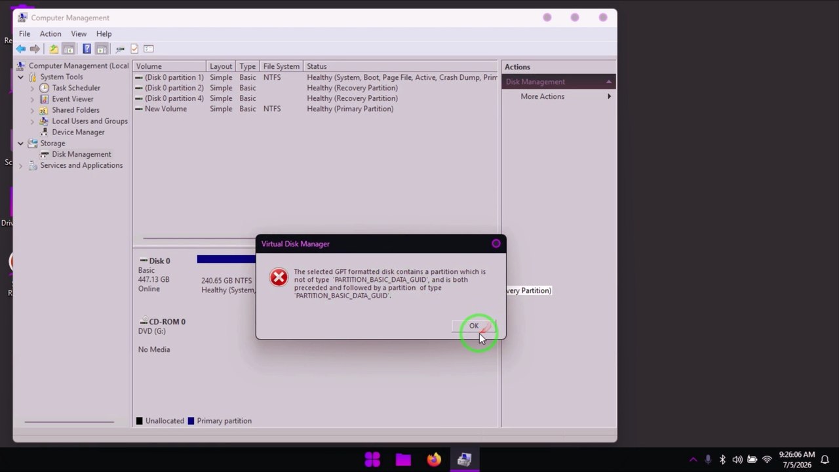Click the CD-ROM 0 drive label
Viewport: 839px width, 472px height.
pyautogui.click(x=166, y=322)
